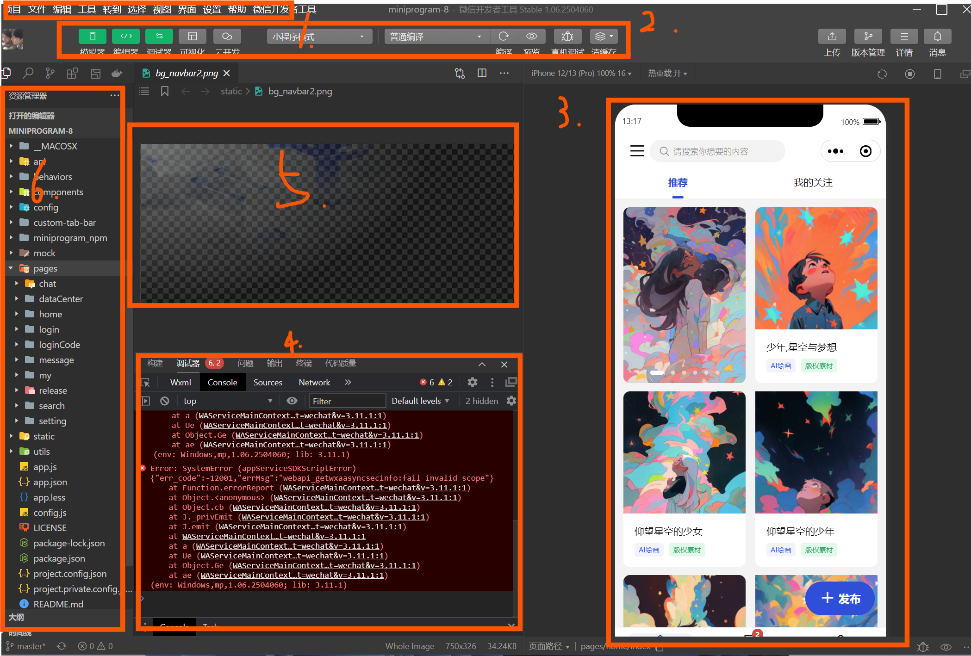Click the preview (预览) eye icon
Image resolution: width=971 pixels, height=656 pixels.
click(532, 36)
